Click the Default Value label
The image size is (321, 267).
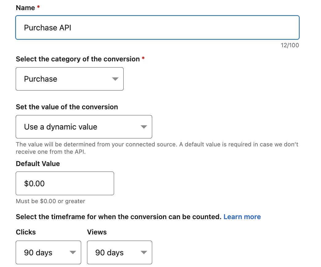click(x=38, y=164)
